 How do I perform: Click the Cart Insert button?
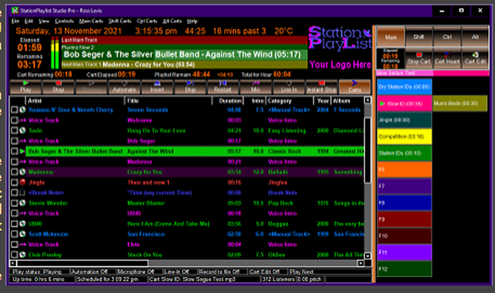pyautogui.click(x=447, y=58)
